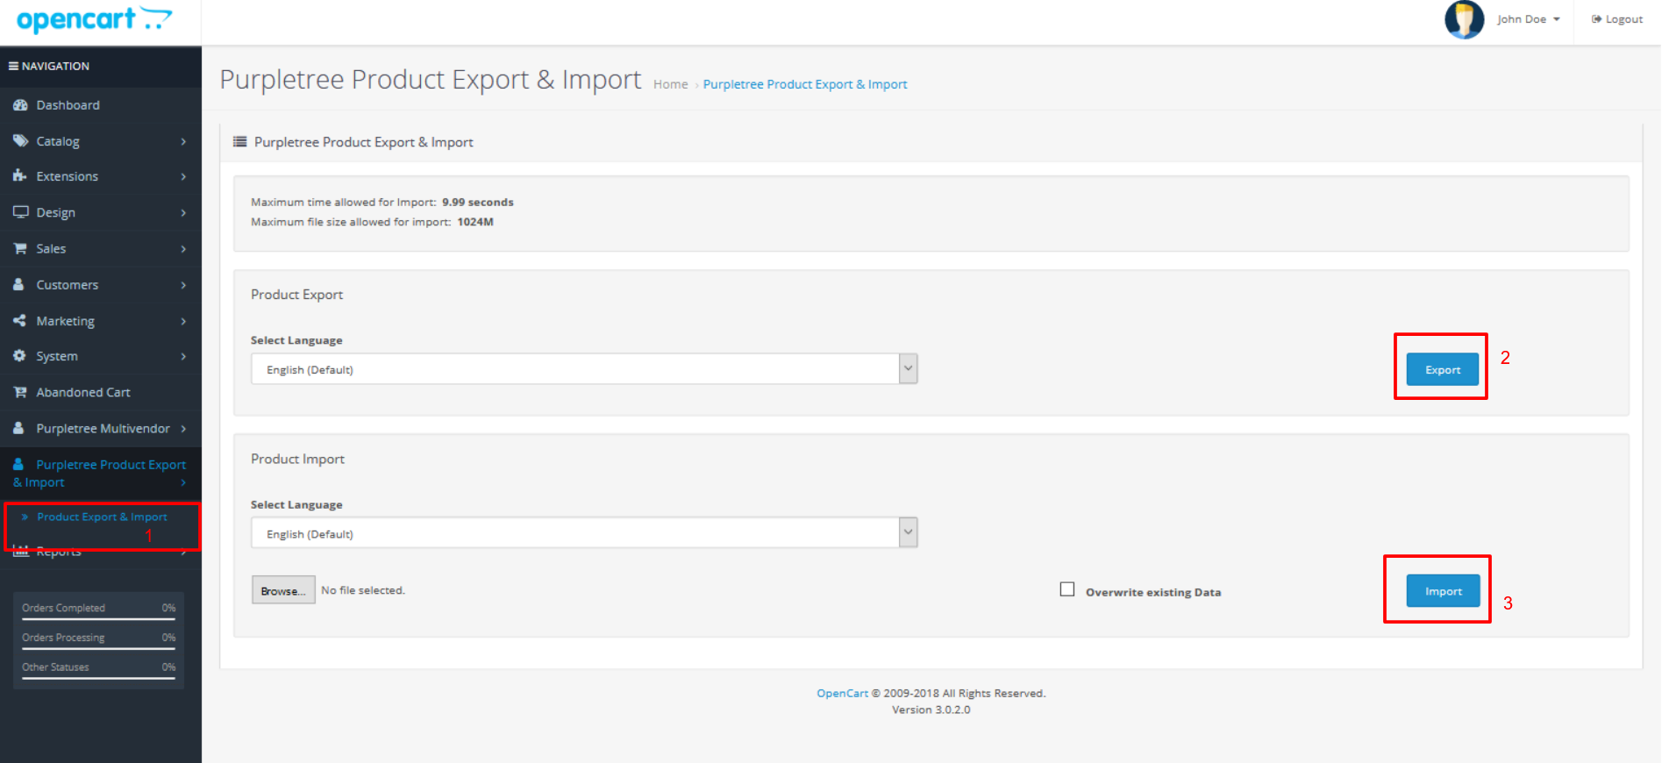1669x763 pixels.
Task: Expand the Catalog menu chevron
Action: (x=183, y=141)
